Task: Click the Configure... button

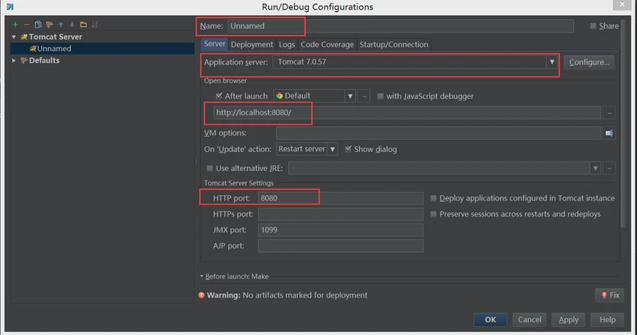Action: pyautogui.click(x=589, y=62)
